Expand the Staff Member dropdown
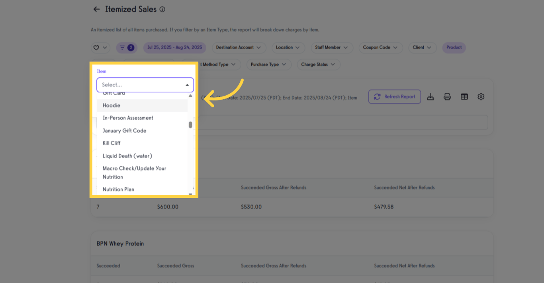The width and height of the screenshot is (544, 283). pos(332,47)
